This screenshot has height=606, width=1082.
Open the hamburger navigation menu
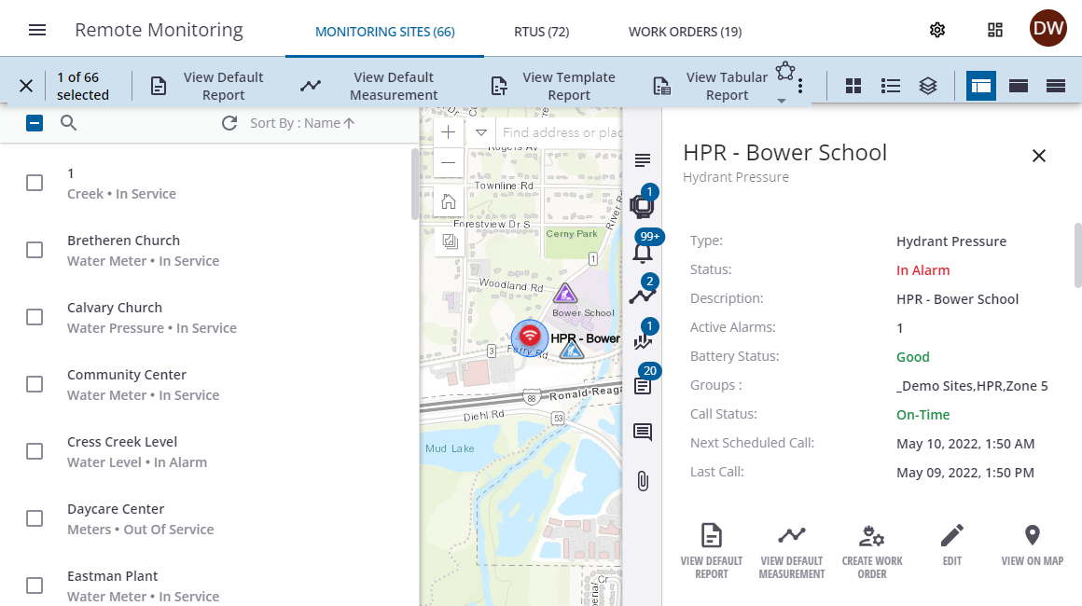pyautogui.click(x=37, y=30)
